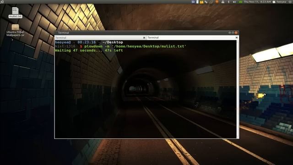Click the hist:1316 prompt text
The width and height of the screenshot is (293, 165).
pyautogui.click(x=65, y=46)
